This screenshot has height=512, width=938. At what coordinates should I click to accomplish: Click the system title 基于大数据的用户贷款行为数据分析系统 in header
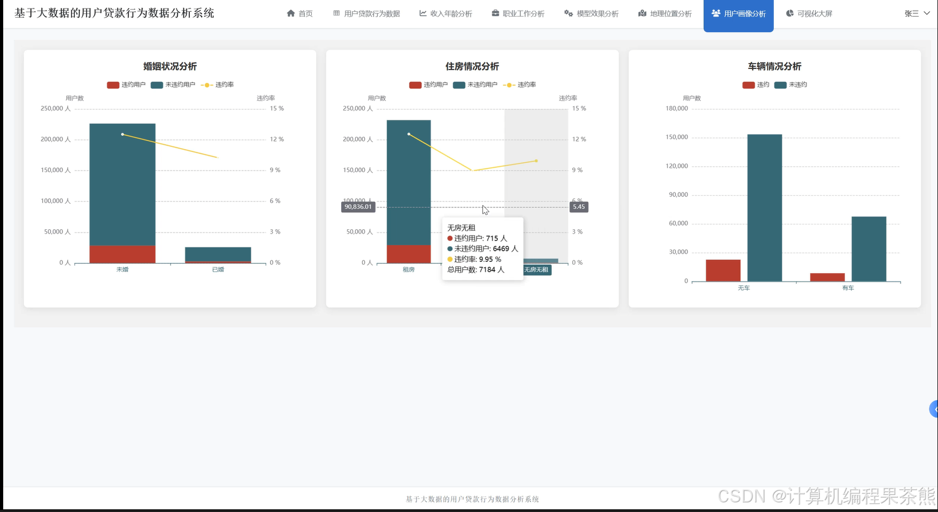click(114, 13)
